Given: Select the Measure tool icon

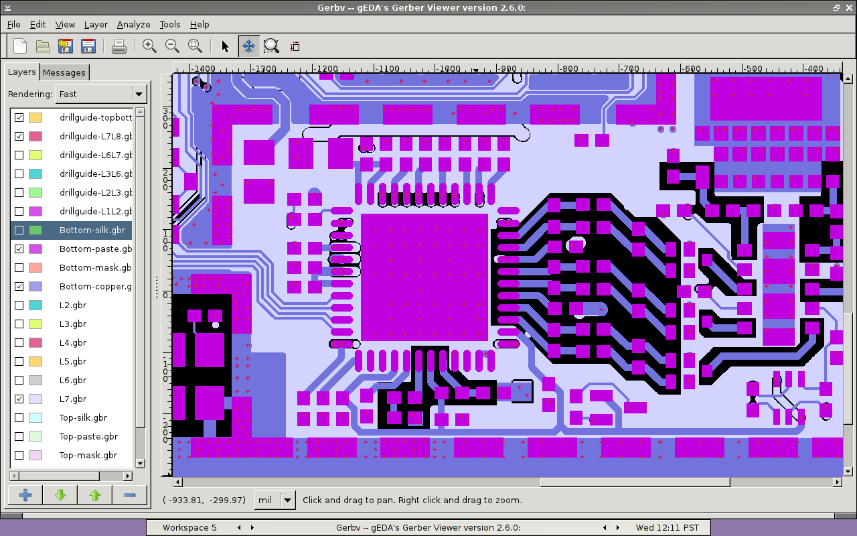Looking at the screenshot, I should click(295, 46).
